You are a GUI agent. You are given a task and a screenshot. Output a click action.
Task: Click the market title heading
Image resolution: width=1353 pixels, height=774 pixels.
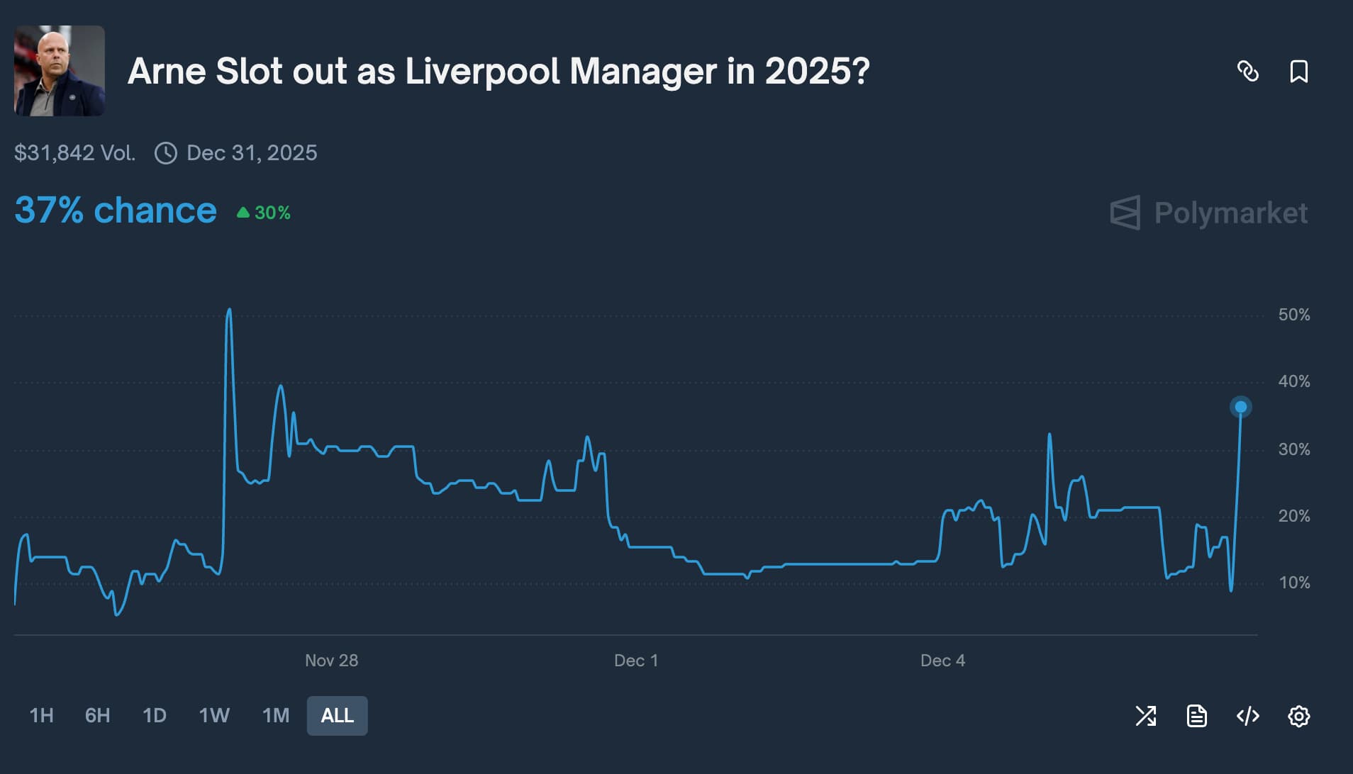498,72
